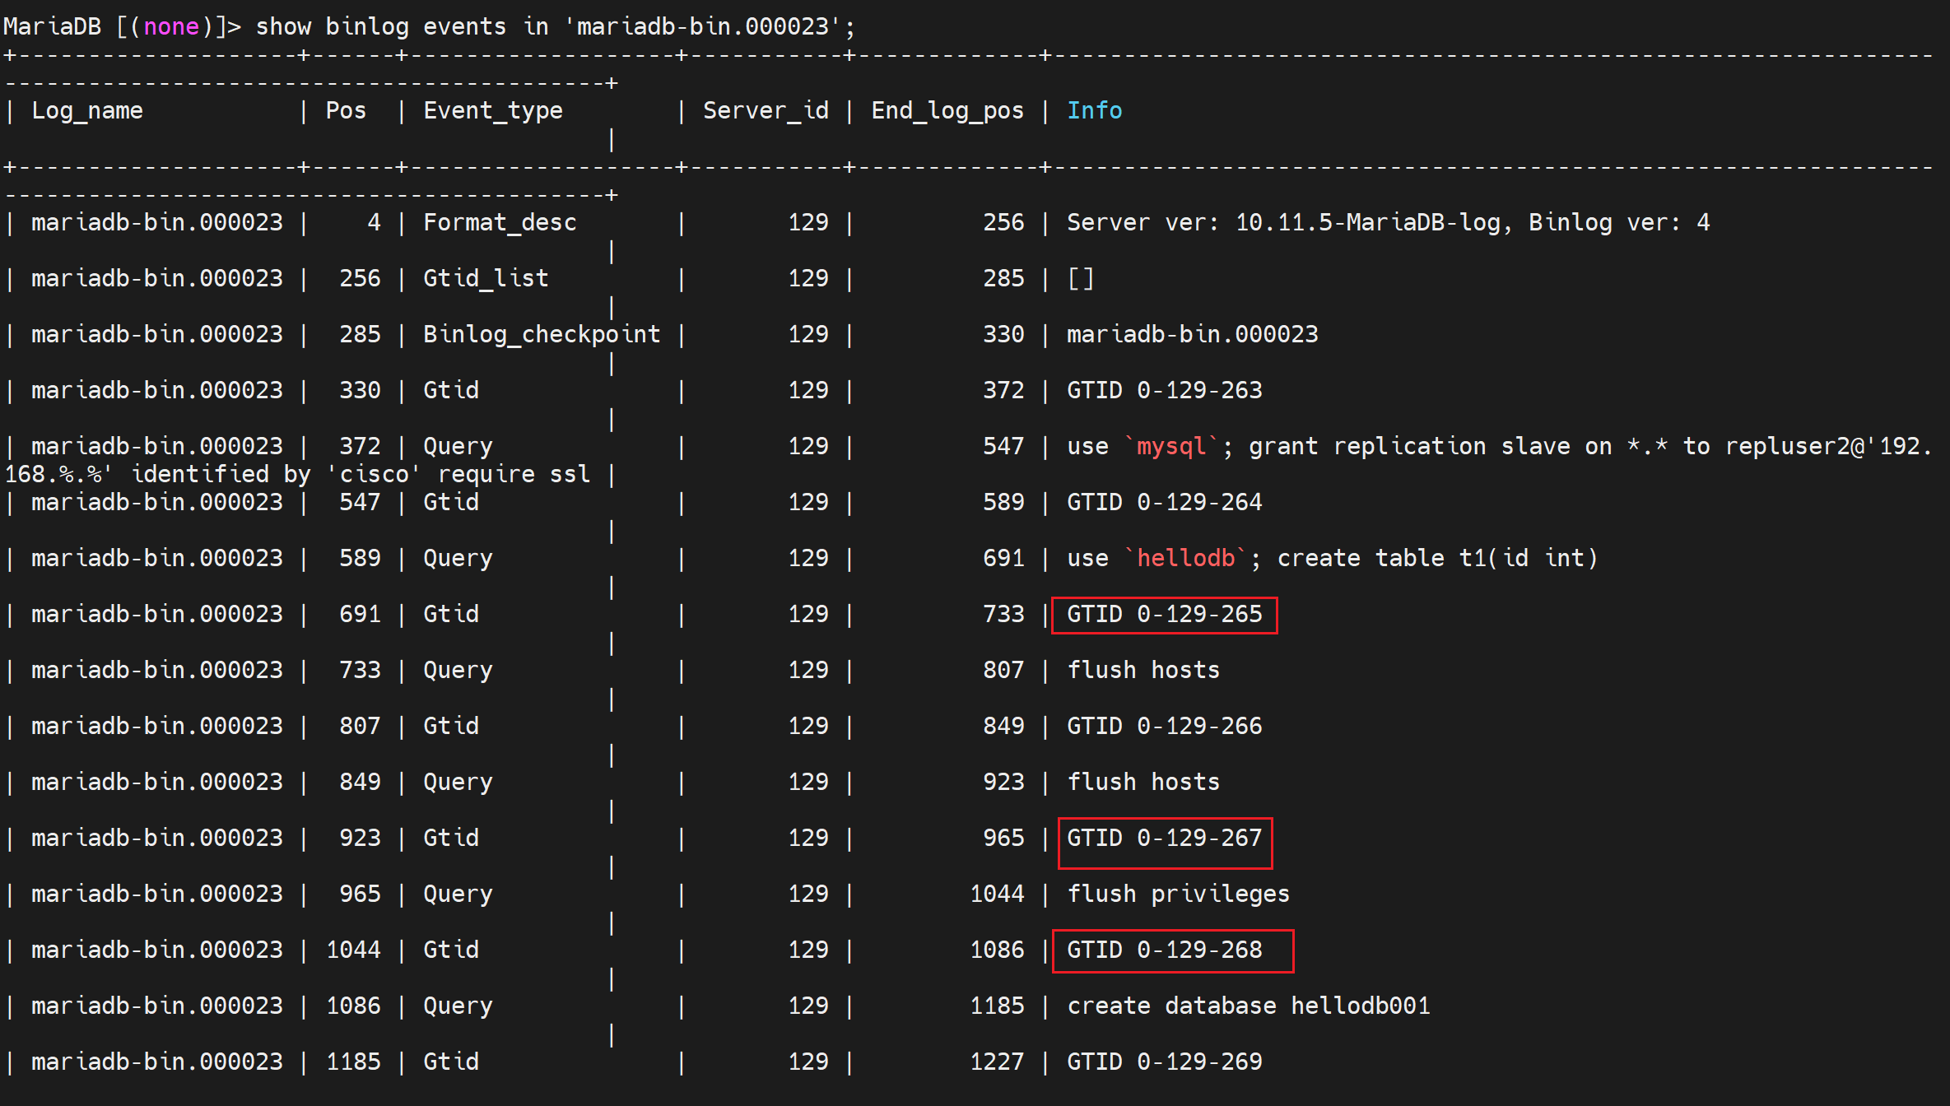
Task: Click the Gtid_list event type
Action: click(486, 279)
